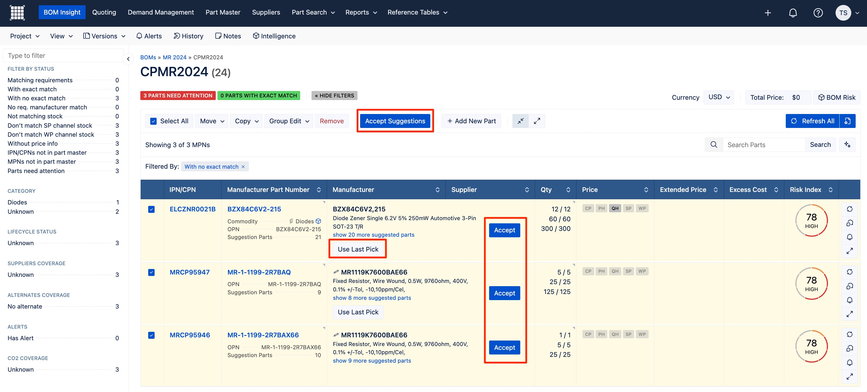
Task: Use Last Pick for MRCP95947 row
Action: pyautogui.click(x=358, y=313)
